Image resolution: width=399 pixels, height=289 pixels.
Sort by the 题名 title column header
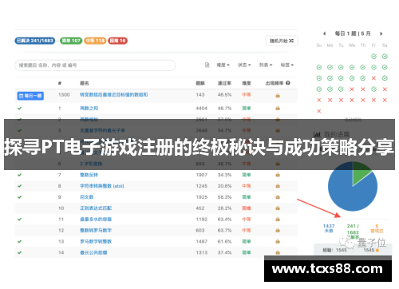pos(85,83)
